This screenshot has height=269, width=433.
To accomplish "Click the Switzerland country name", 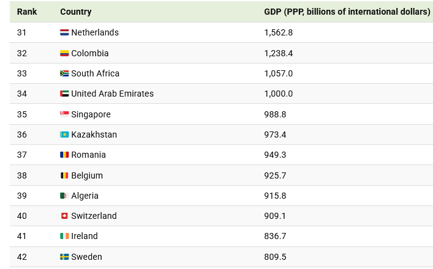I will pyautogui.click(x=94, y=216).
